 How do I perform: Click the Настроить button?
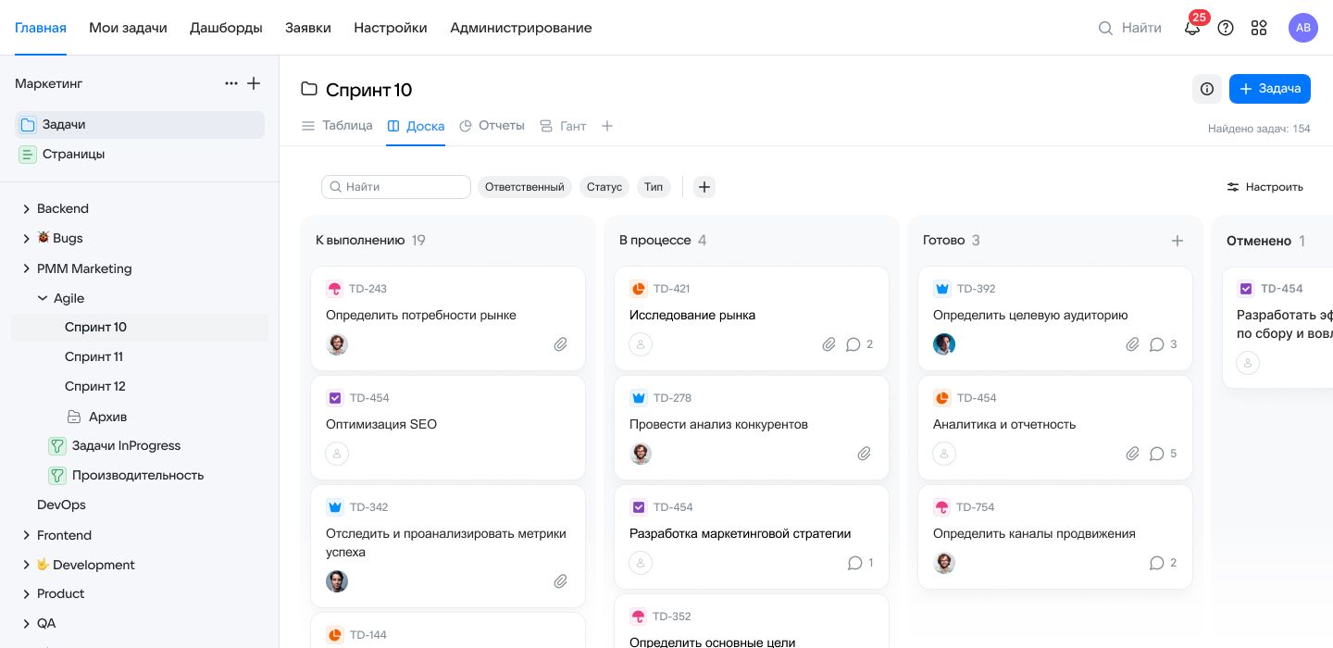pyautogui.click(x=1264, y=187)
